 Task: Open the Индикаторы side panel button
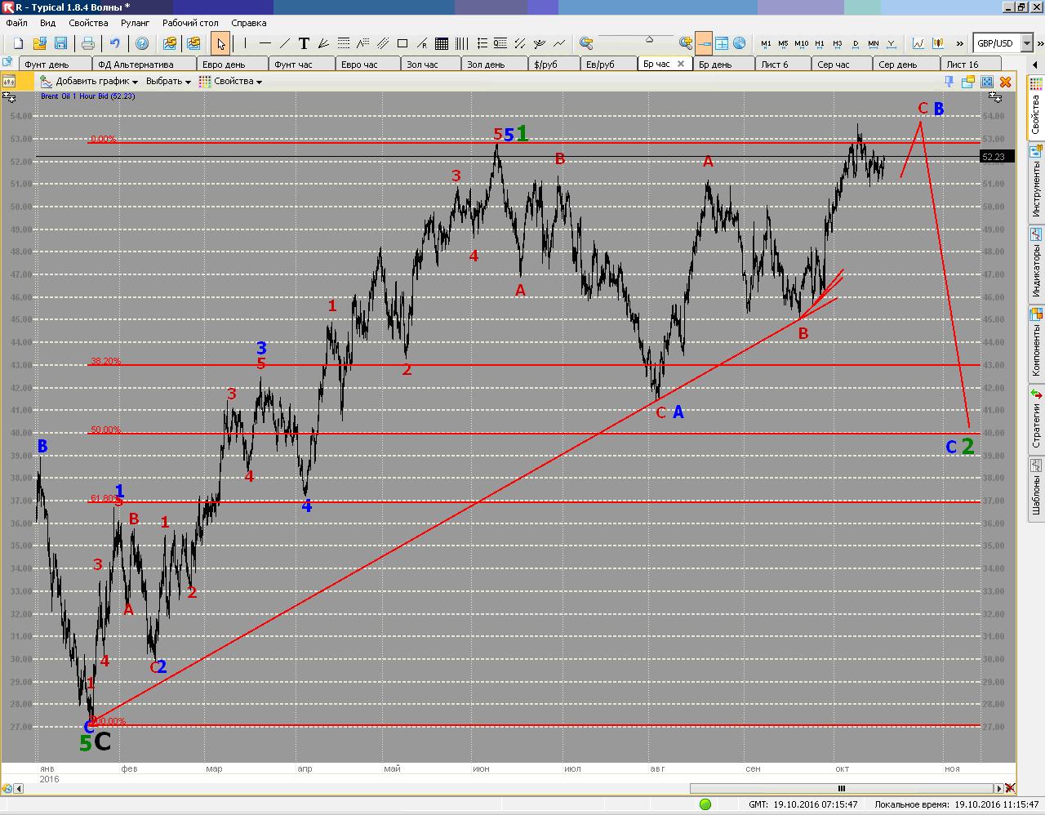point(1036,261)
